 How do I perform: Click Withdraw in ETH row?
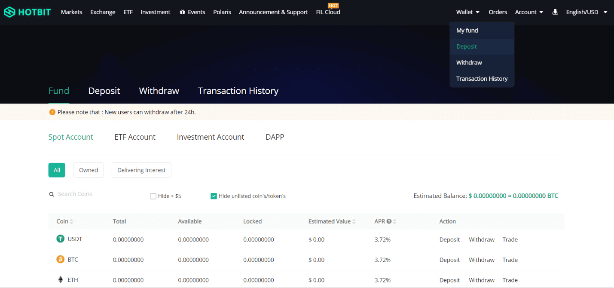coord(482,280)
